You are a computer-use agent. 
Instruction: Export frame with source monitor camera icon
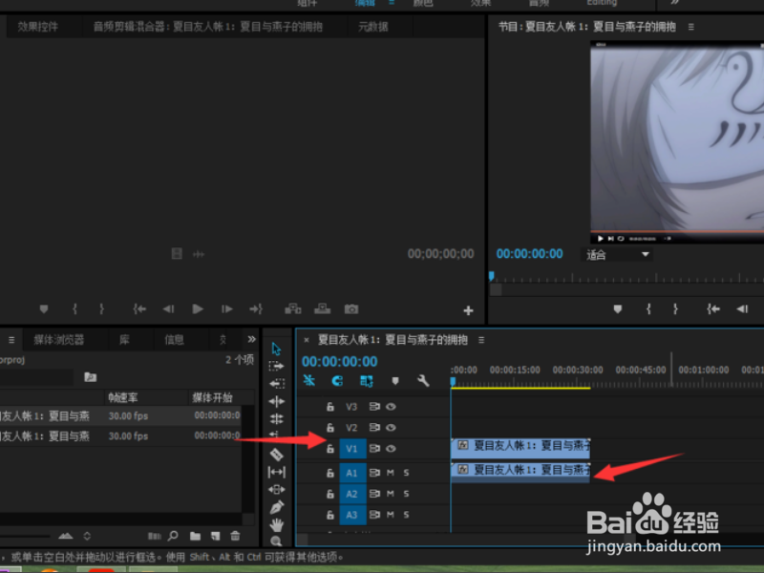(351, 308)
